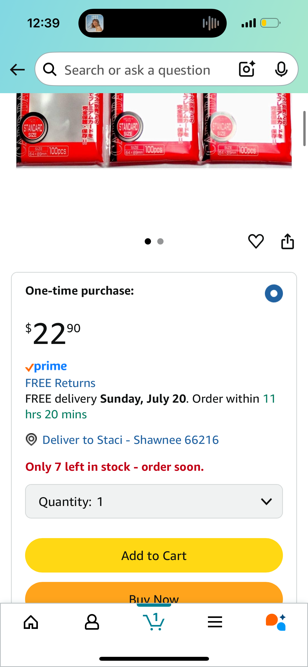Open the cart tab
This screenshot has width=308, height=667.
(x=154, y=622)
